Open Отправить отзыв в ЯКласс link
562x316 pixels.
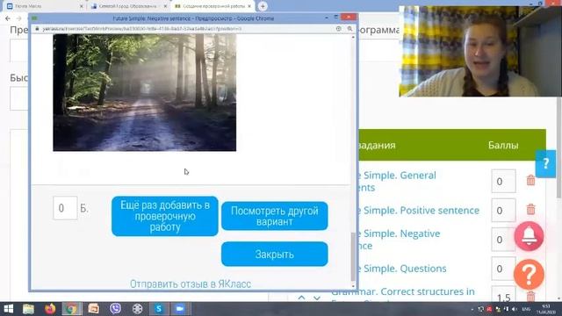(x=191, y=284)
